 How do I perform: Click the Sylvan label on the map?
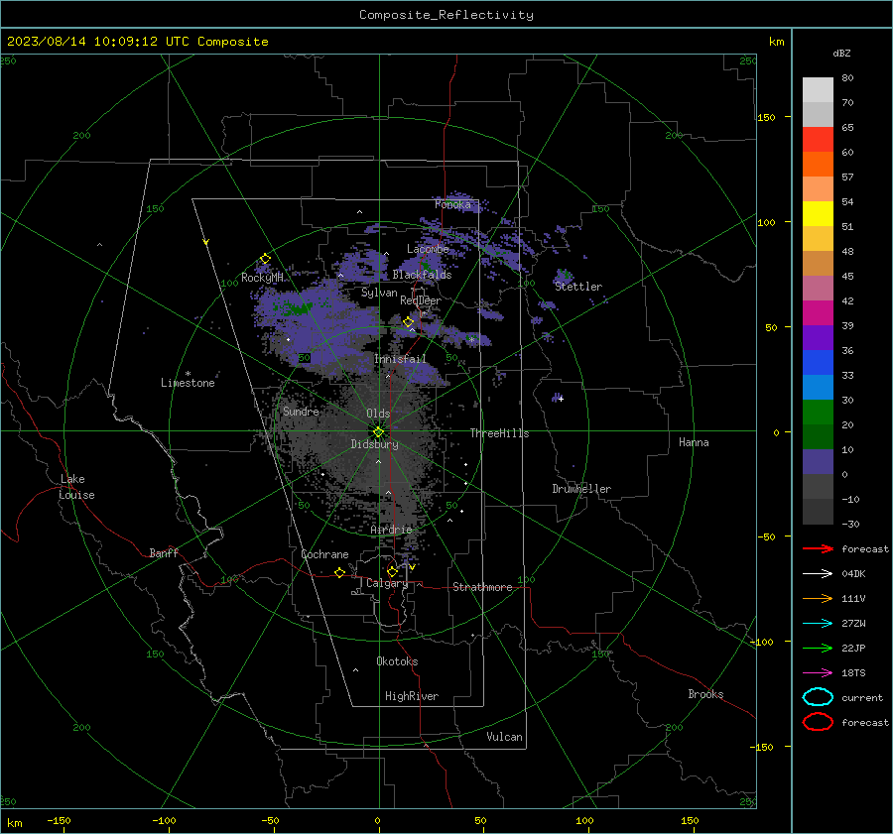pos(379,293)
